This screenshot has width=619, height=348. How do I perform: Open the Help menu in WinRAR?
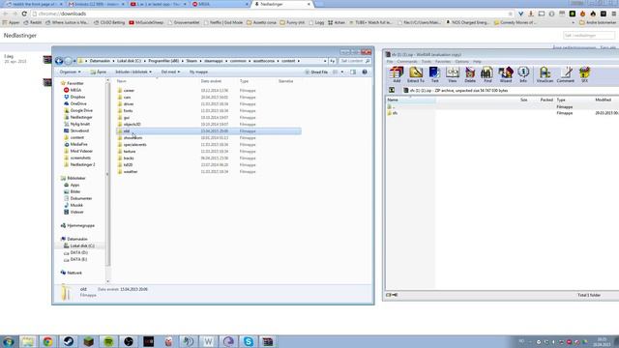pos(477,62)
